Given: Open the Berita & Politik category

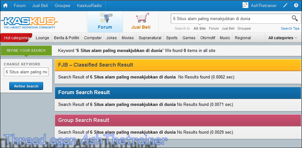Looking at the screenshot, I should click(x=67, y=38).
